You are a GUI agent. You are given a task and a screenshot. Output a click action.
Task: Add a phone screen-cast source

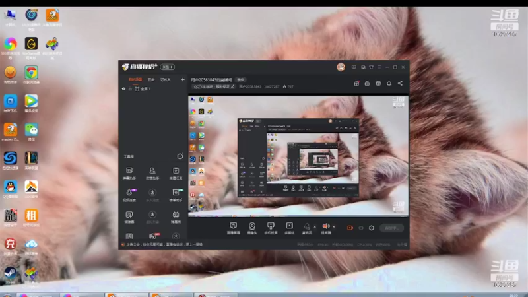(x=271, y=228)
